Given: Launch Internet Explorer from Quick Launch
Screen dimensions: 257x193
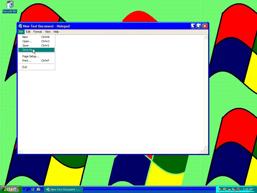Looking at the screenshot, I should coord(27,189).
